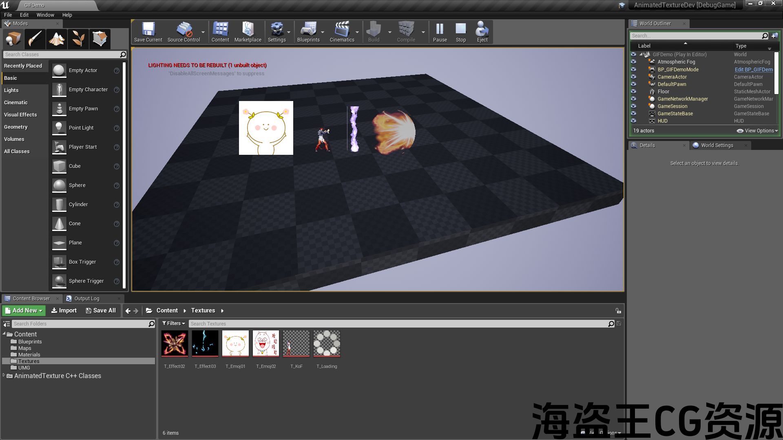Open the Window menu
Screen dimensions: 783x440
[x=45, y=15]
